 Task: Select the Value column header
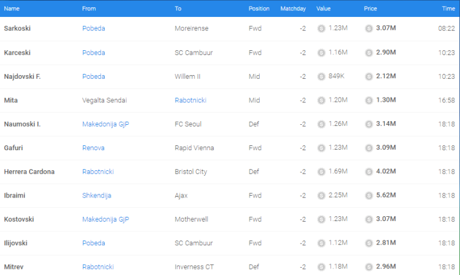tap(323, 8)
